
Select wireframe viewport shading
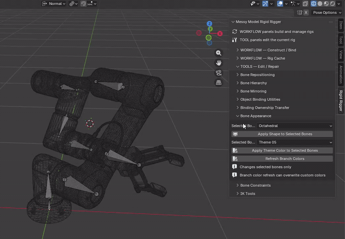(313, 4)
